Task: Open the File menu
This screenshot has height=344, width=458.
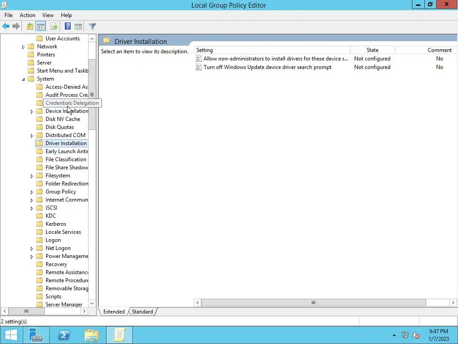Action: pos(8,15)
